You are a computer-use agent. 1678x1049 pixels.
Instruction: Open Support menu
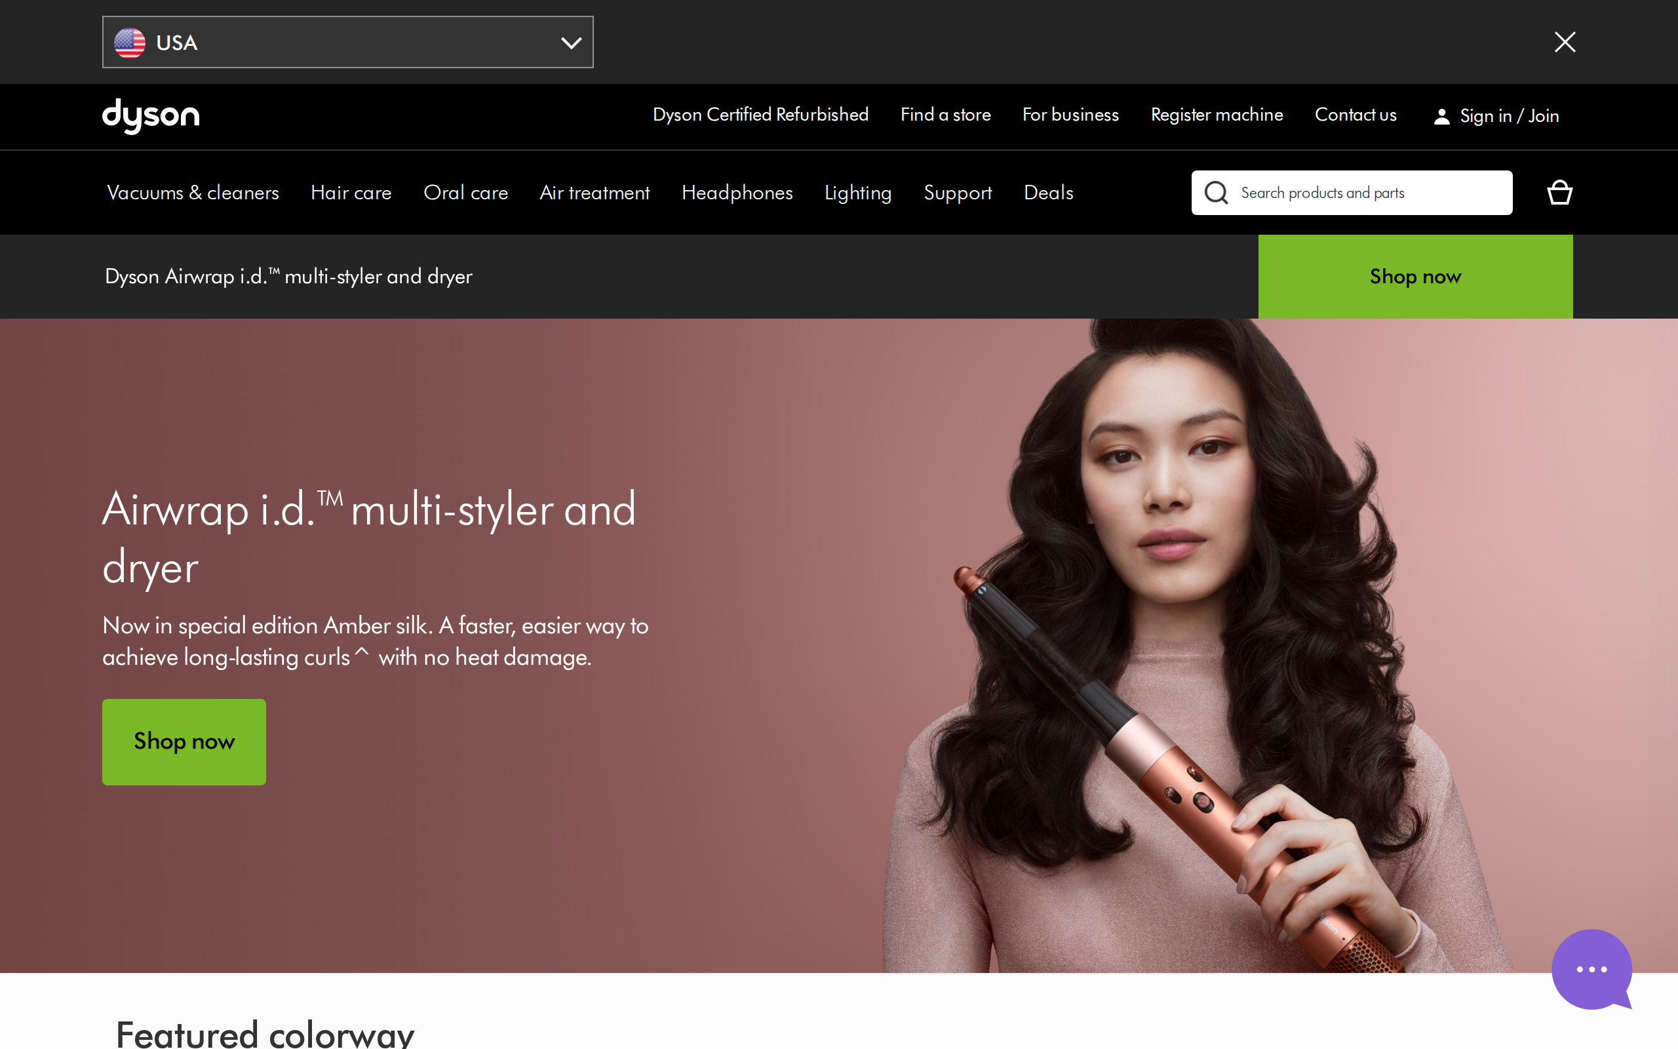click(958, 193)
